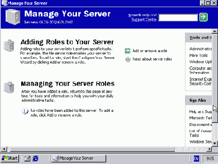Viewport: 218px width, 164px height.
Task: Open Help and Support link under See Also
Action: coord(201,111)
